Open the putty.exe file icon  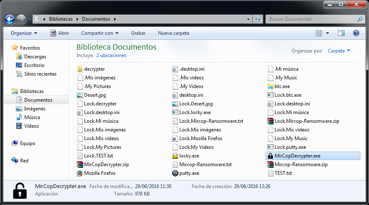175,173
